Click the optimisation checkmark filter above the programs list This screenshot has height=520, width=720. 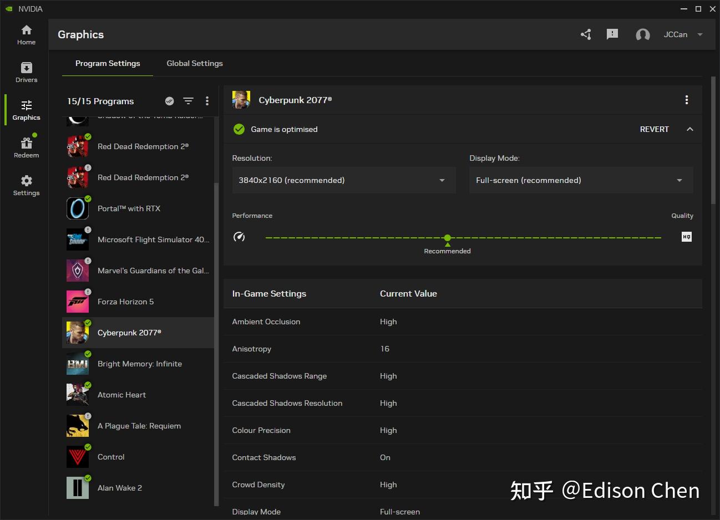click(170, 101)
